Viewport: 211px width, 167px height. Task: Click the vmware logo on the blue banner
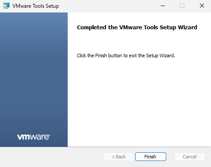[34, 137]
